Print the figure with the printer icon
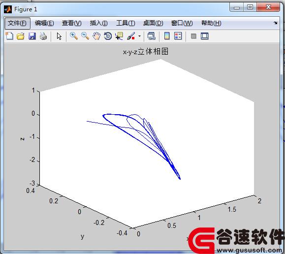Viewport: 285px width, 254px height. coord(43,36)
